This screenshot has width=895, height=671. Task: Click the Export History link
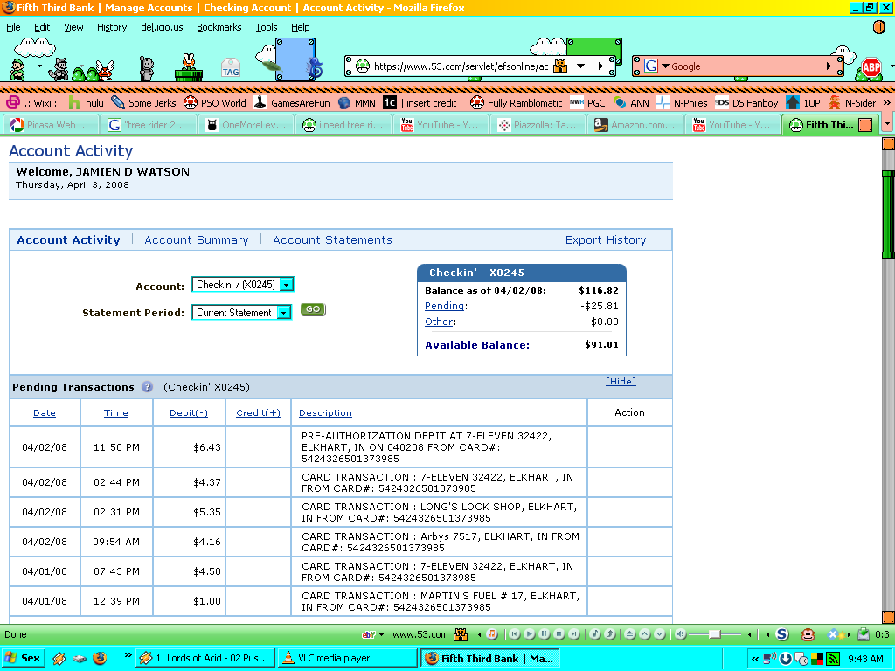tap(606, 240)
